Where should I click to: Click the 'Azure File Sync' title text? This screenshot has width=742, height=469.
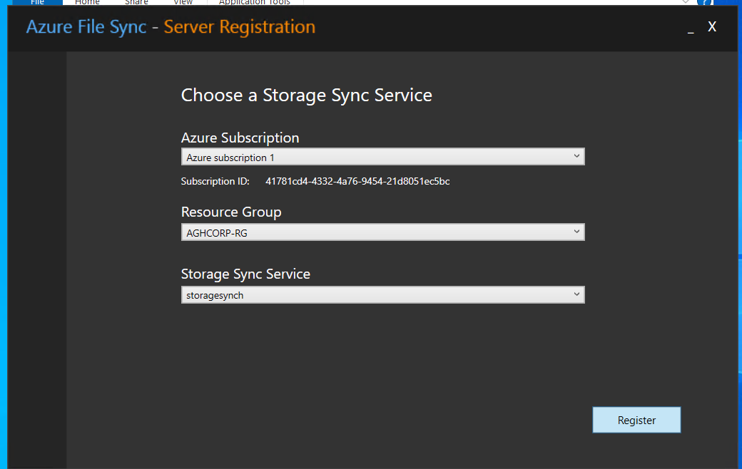tap(86, 27)
